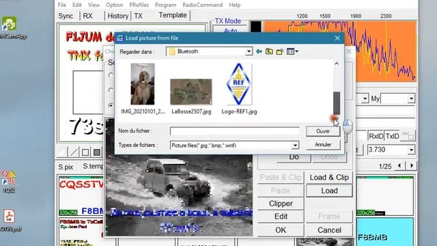Screen dimensions: 437x246
Task: Click the Ouvrir button
Action: coord(323,131)
